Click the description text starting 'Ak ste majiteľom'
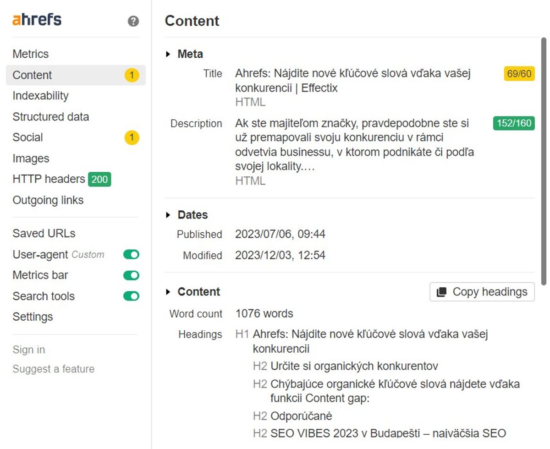 [x=355, y=145]
